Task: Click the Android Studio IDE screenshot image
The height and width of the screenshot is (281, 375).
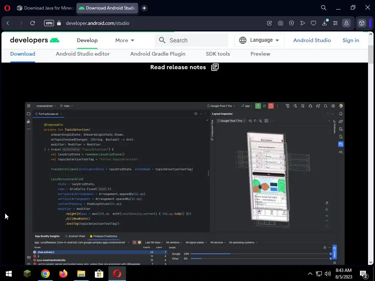Action: click(x=185, y=183)
